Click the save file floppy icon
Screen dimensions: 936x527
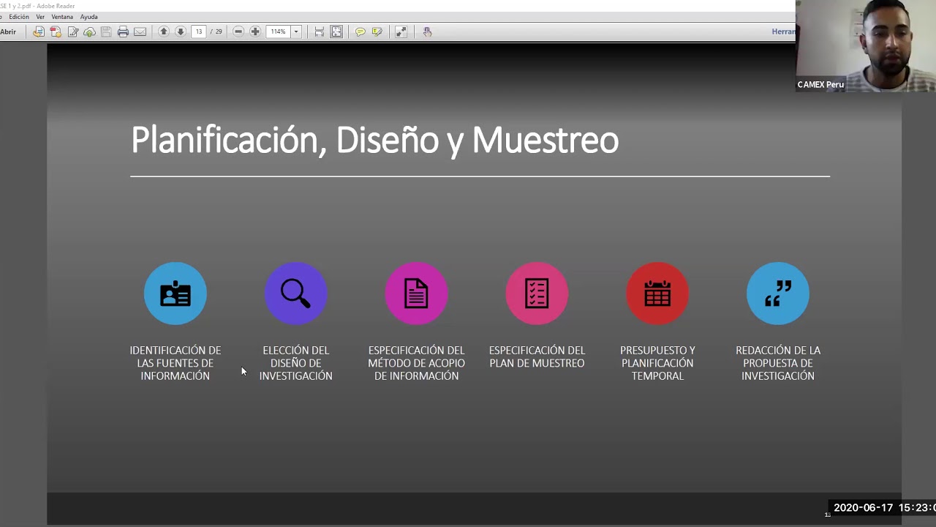pos(106,31)
